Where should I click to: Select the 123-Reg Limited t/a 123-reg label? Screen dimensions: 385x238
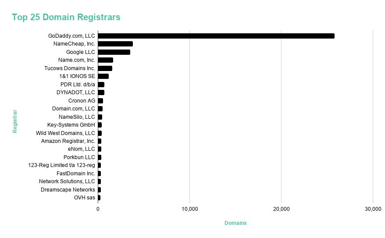point(61,165)
